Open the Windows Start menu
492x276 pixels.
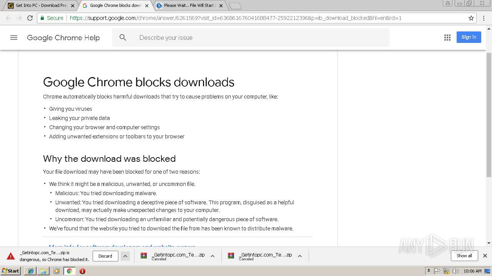coord(10,271)
